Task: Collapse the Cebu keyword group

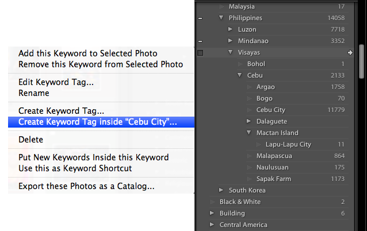Action: point(239,75)
